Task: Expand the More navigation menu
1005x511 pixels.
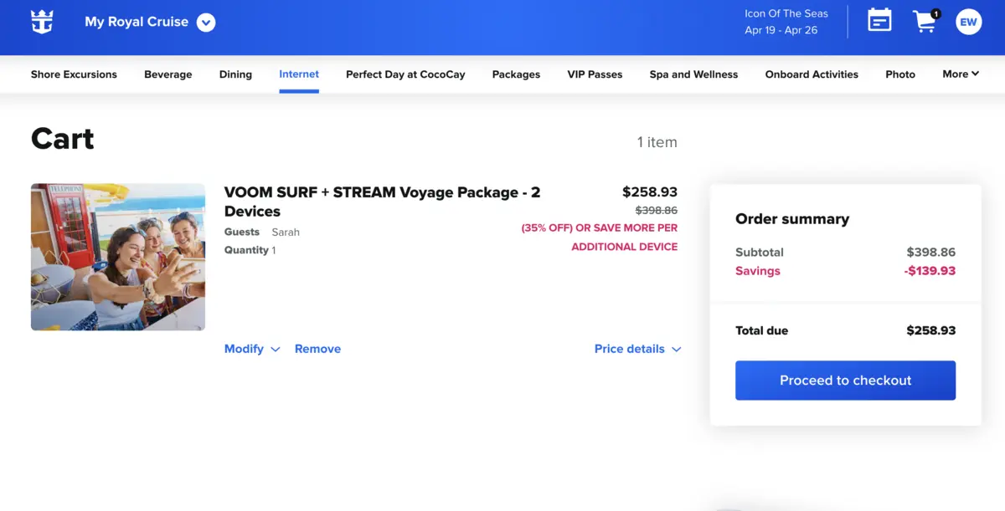Action: pos(961,74)
